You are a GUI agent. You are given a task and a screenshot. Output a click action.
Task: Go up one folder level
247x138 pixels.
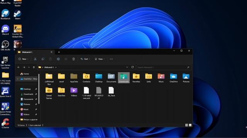(34, 67)
